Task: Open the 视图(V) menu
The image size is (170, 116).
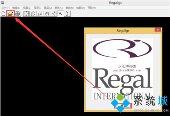Action: (x=27, y=8)
